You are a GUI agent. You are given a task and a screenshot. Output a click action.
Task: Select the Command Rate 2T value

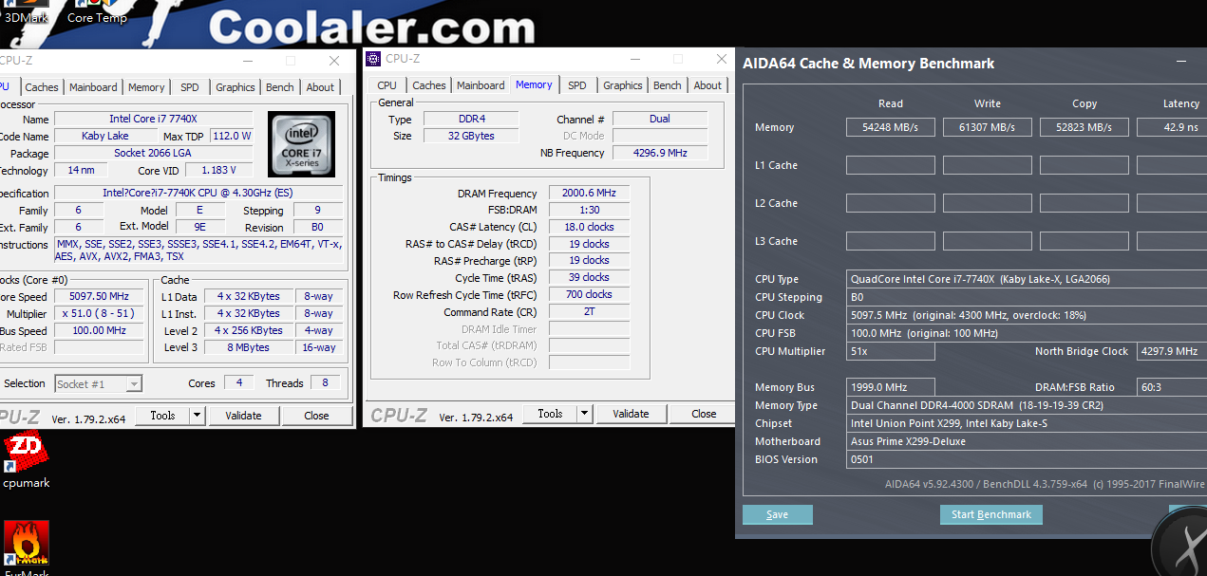589,311
